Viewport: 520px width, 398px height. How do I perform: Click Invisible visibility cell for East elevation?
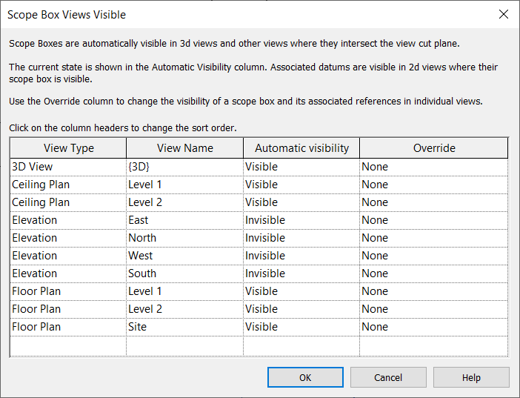pyautogui.click(x=301, y=220)
